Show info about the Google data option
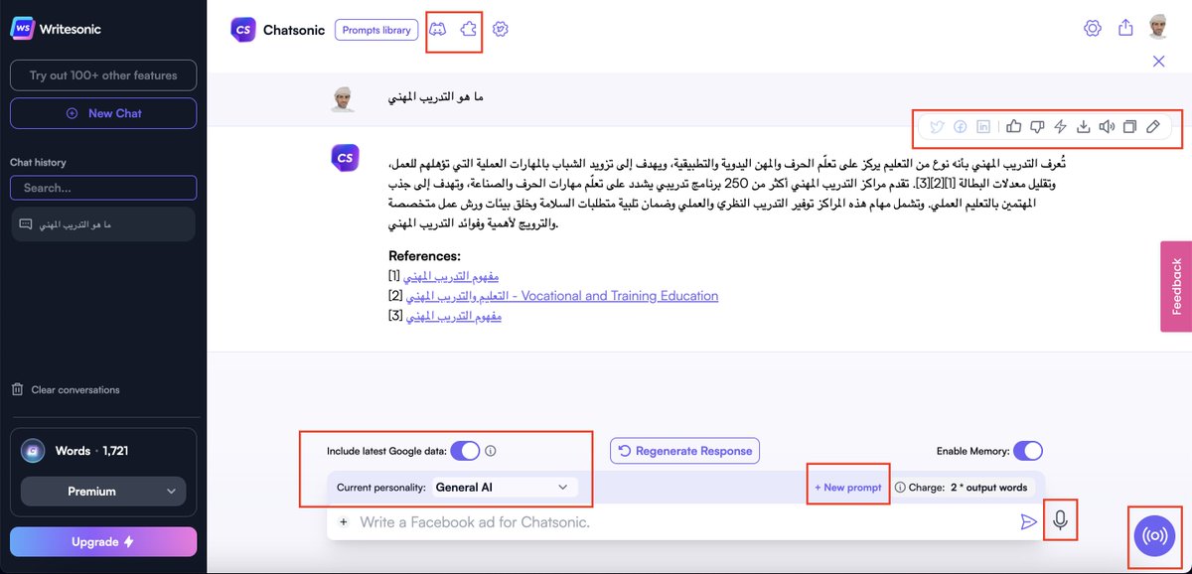1192x574 pixels. 491,451
